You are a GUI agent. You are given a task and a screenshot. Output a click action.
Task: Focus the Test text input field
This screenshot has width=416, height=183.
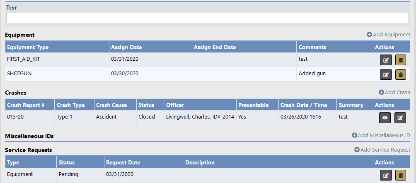pyautogui.click(x=207, y=18)
